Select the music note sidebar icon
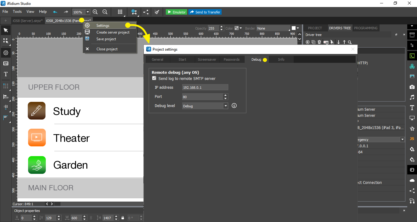This screenshot has width=417, height=222. tap(412, 97)
